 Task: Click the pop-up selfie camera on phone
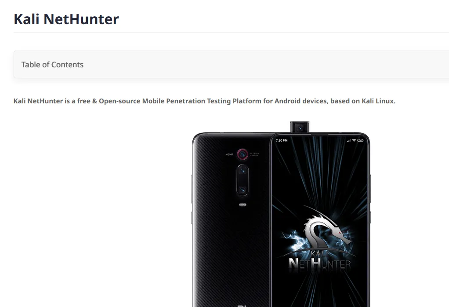[x=300, y=127]
